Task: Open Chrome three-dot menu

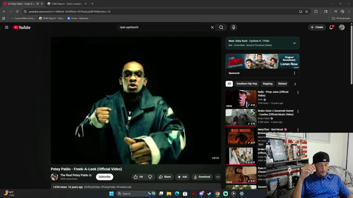Action: pyautogui.click(x=349, y=12)
